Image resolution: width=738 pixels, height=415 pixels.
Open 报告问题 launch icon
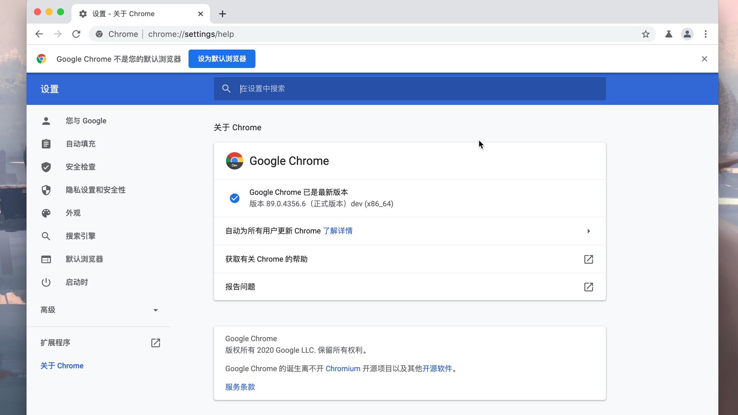tap(589, 287)
